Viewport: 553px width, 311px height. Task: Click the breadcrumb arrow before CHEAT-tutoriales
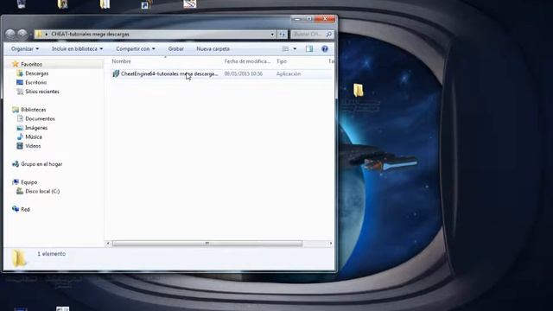click(46, 35)
